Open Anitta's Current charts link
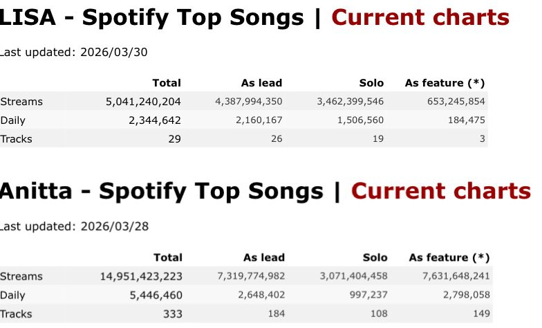 click(x=440, y=192)
